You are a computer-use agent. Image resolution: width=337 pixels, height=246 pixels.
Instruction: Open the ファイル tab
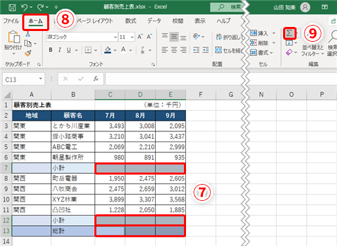(x=11, y=21)
